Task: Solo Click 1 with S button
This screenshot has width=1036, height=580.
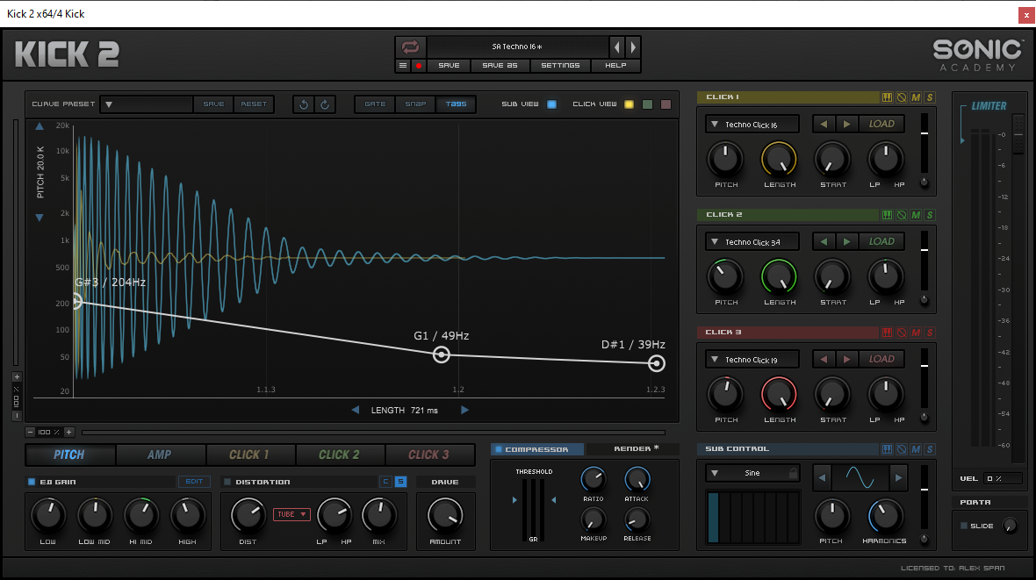Action: point(930,97)
